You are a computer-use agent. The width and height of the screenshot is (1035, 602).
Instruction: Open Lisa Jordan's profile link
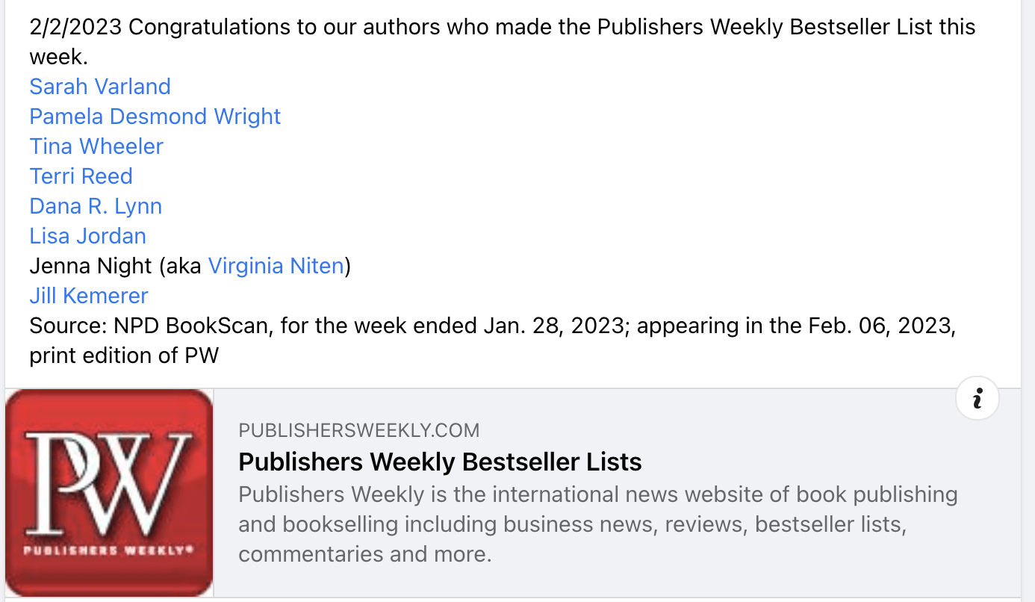pyautogui.click(x=87, y=236)
